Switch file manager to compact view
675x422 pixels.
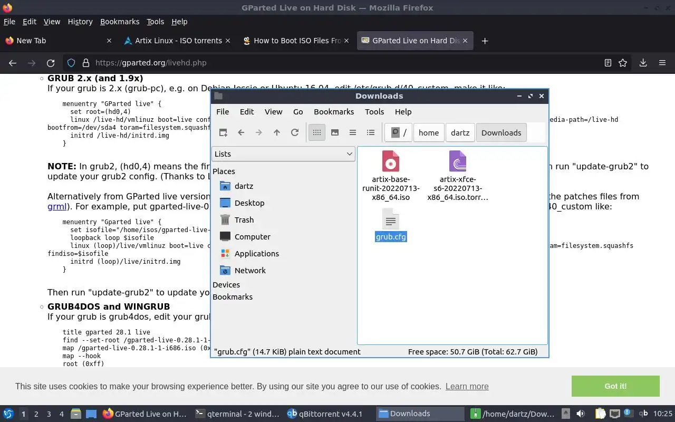(x=353, y=132)
